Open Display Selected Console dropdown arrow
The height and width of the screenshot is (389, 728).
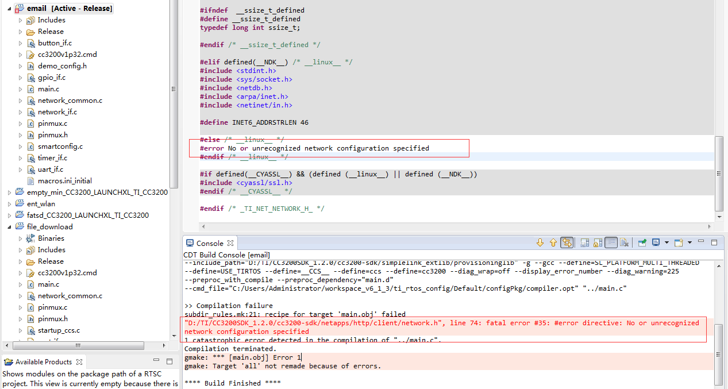(x=667, y=242)
